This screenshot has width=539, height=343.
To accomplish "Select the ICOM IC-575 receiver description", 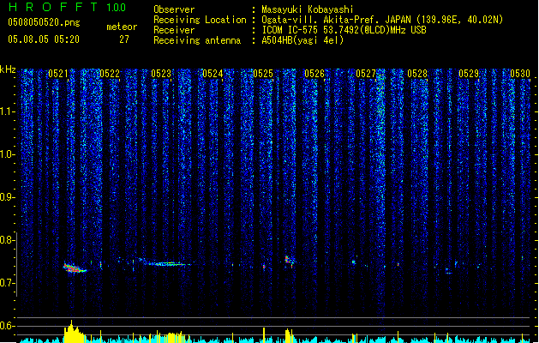I will [x=344, y=30].
